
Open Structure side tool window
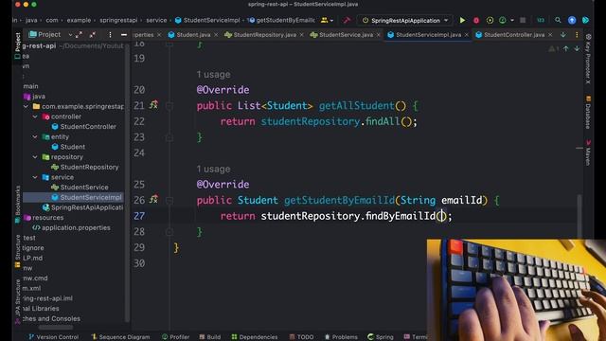[17, 250]
